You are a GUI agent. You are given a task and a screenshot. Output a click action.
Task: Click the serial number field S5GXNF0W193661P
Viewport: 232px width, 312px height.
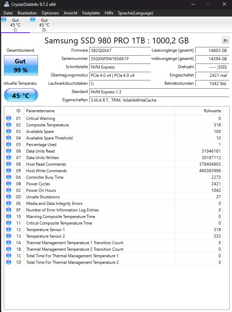(120, 59)
